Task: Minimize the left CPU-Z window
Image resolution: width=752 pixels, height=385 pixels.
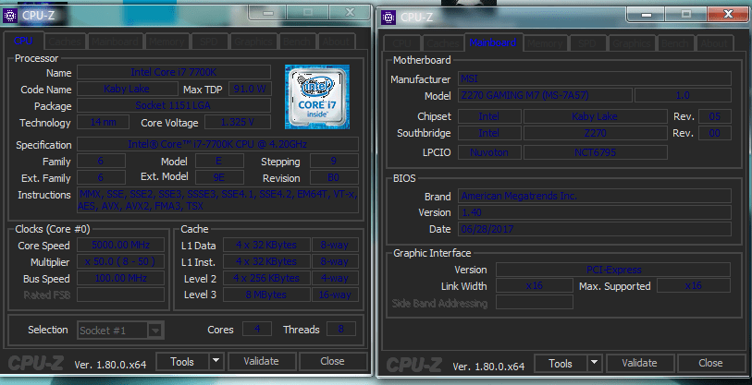Action: pos(268,12)
